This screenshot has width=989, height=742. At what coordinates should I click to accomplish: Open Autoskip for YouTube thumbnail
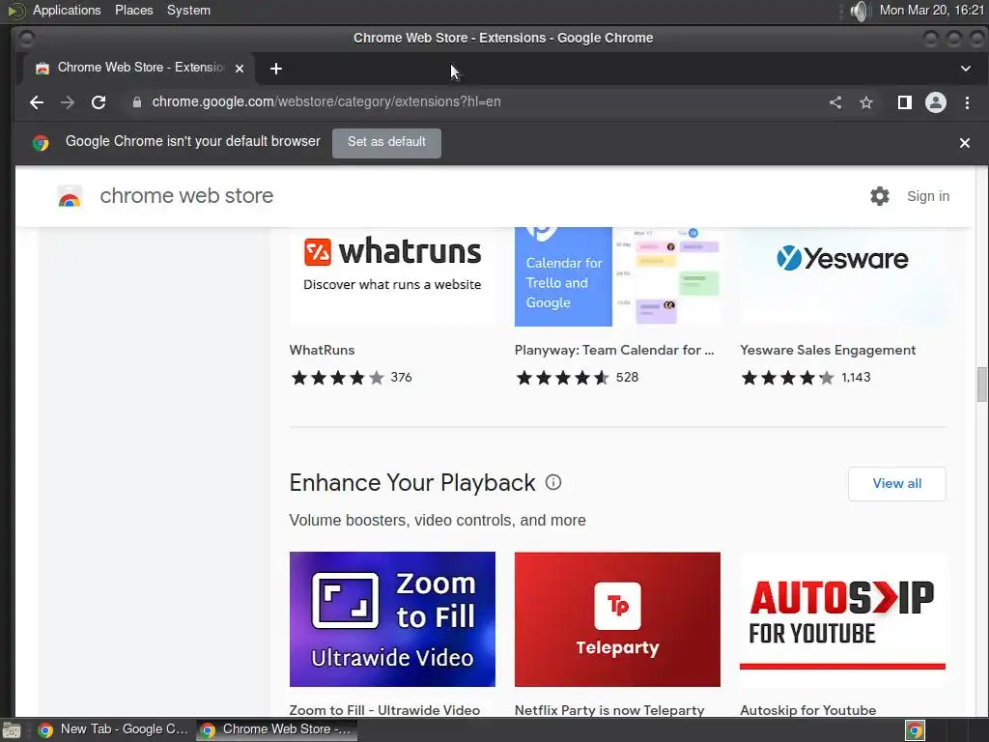[842, 619]
